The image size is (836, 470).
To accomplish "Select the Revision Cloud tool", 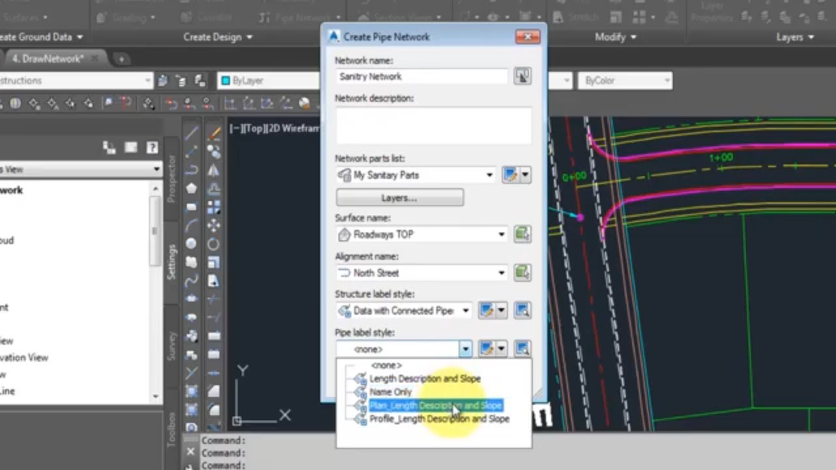I will [x=191, y=262].
